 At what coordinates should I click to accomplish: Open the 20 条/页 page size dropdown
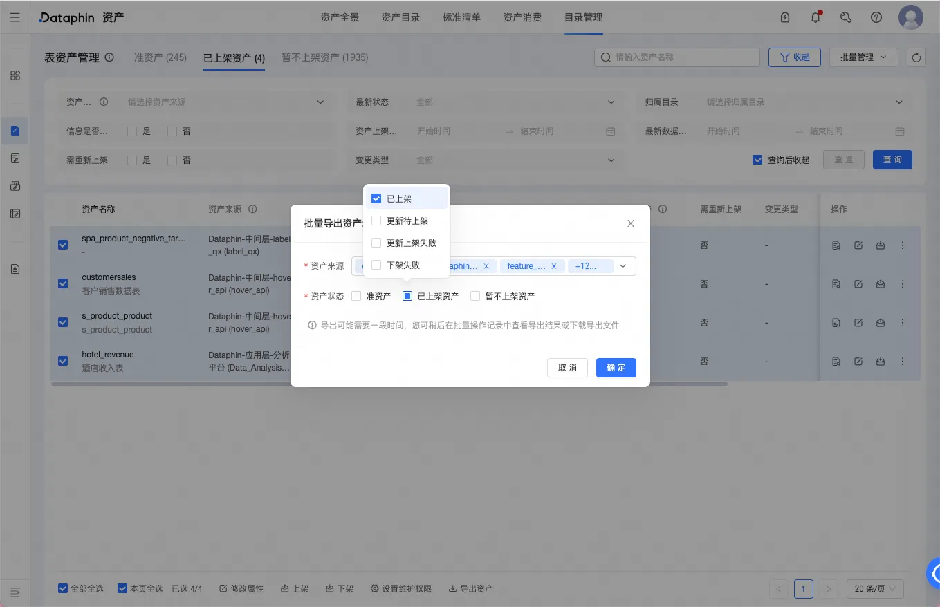[x=875, y=589]
